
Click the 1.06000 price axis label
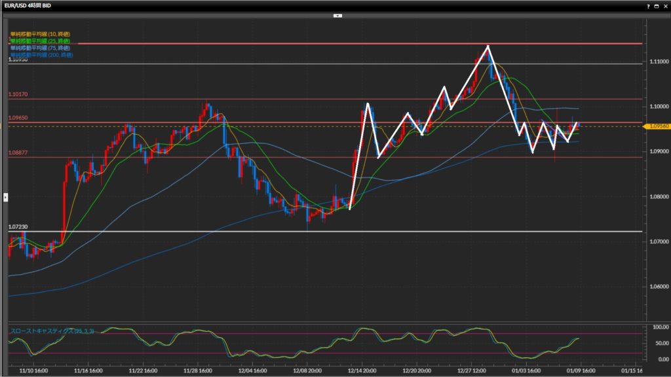click(658, 287)
